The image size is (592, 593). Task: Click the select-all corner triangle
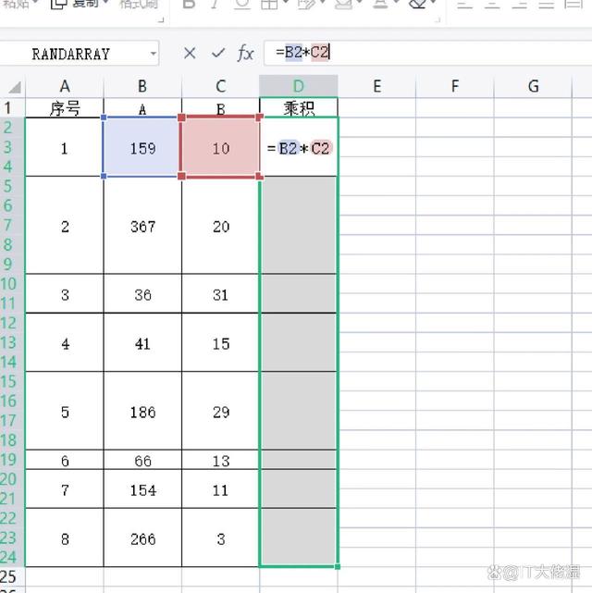[x=15, y=87]
